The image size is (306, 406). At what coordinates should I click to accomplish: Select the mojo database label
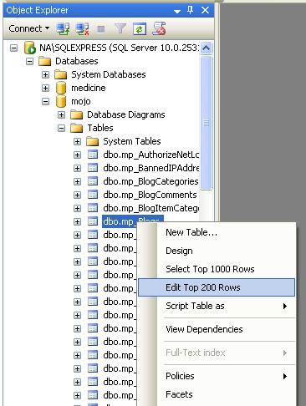[x=81, y=101]
